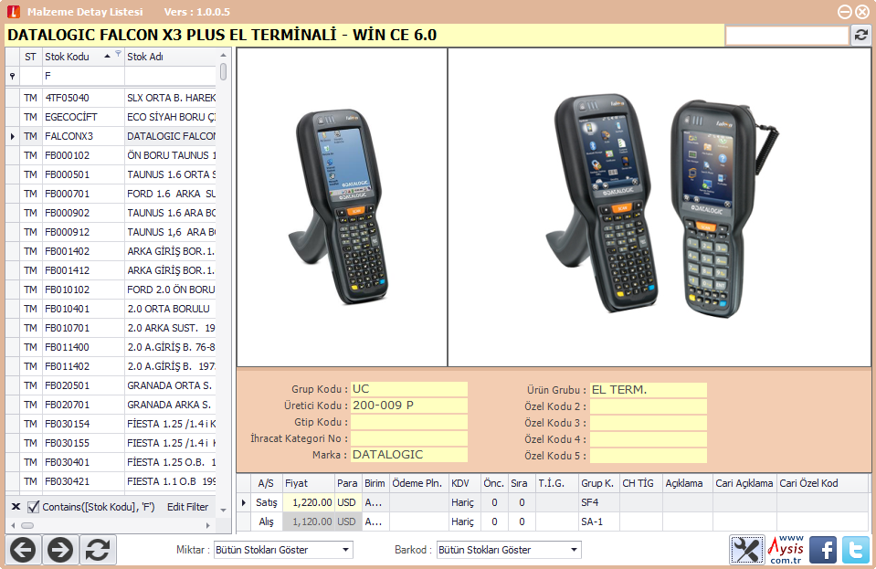Viewport: 876px width, 569px height.
Task: Click refresh icon beside top search box
Action: point(860,36)
